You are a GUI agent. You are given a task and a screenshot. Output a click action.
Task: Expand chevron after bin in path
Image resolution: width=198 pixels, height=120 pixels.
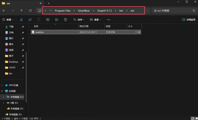pos(127,11)
